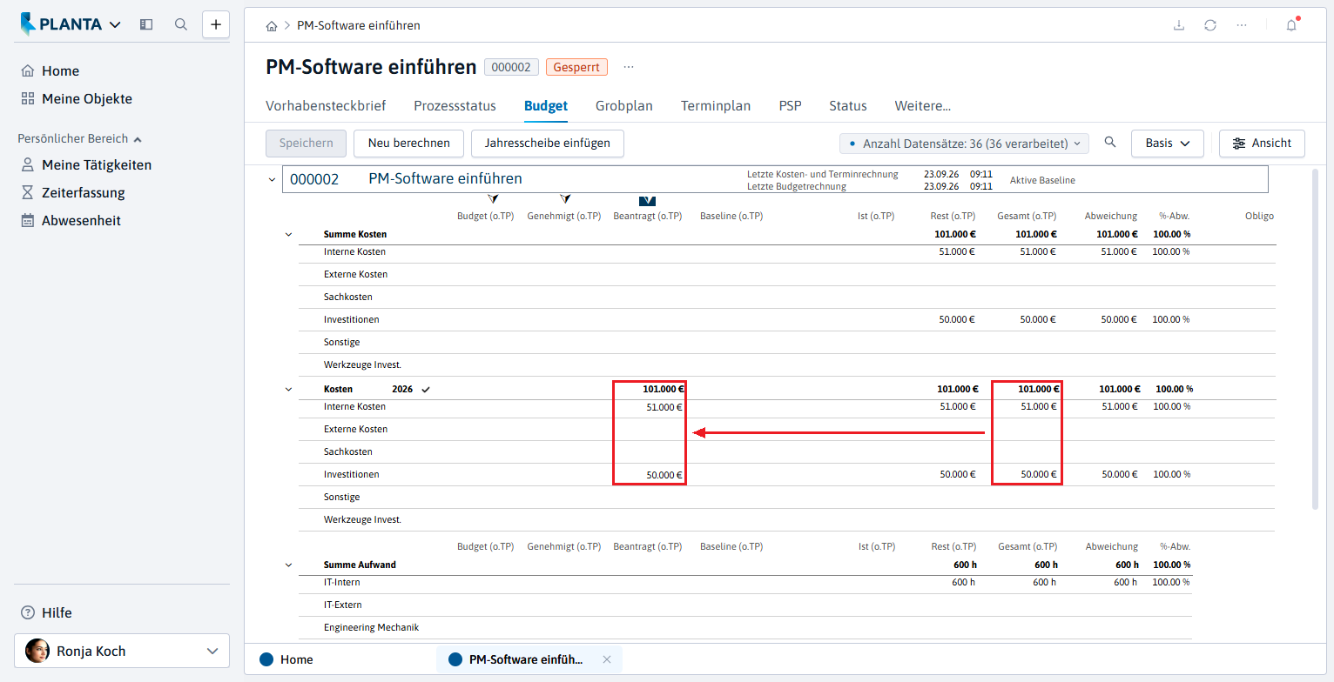Click the download icon in header

click(1179, 25)
